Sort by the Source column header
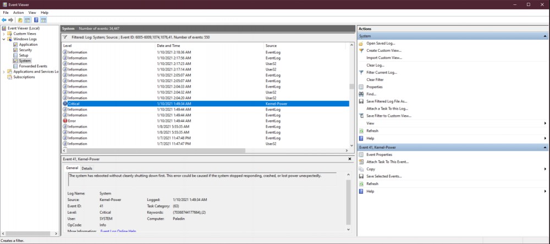This screenshot has height=244, width=550. point(305,46)
